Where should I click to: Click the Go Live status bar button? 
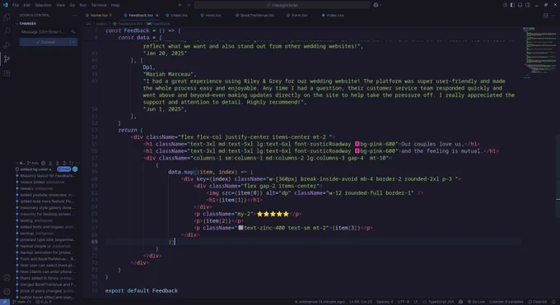pos(476,302)
